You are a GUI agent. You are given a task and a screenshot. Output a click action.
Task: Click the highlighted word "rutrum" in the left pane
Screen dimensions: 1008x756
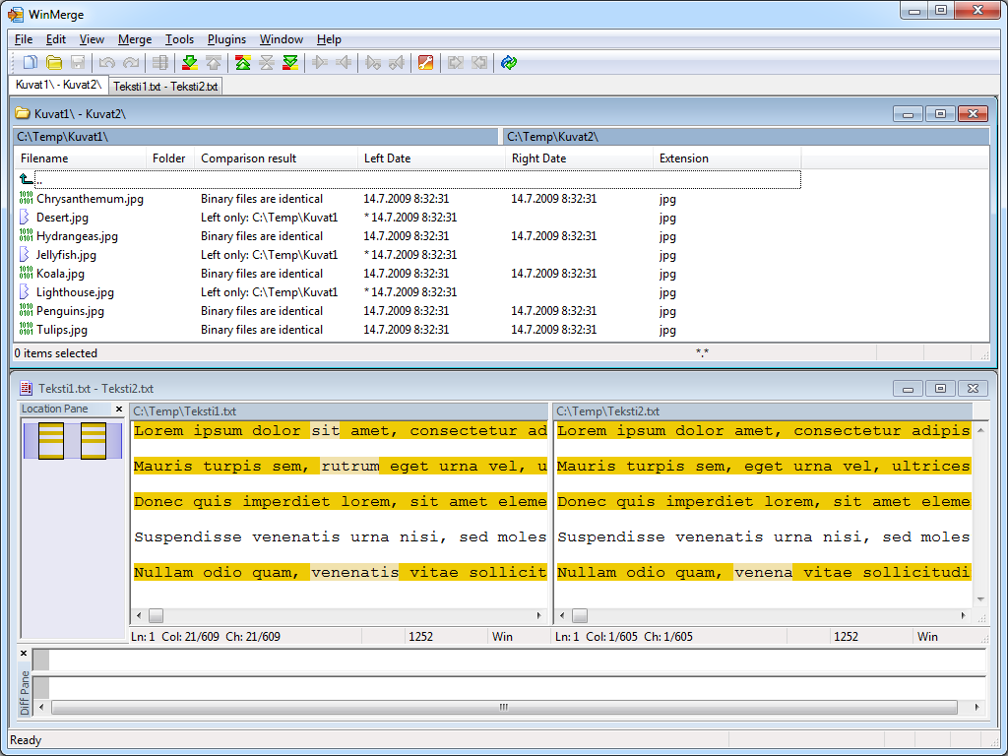pyautogui.click(x=350, y=466)
